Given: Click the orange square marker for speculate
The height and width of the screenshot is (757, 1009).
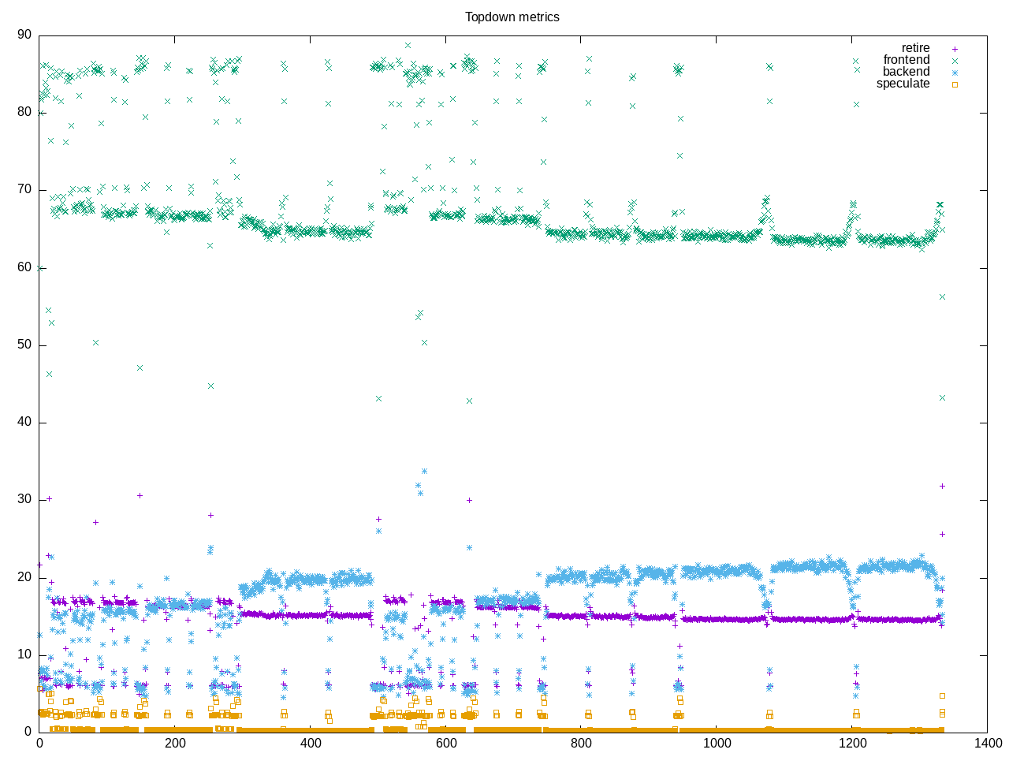Looking at the screenshot, I should 955,84.
